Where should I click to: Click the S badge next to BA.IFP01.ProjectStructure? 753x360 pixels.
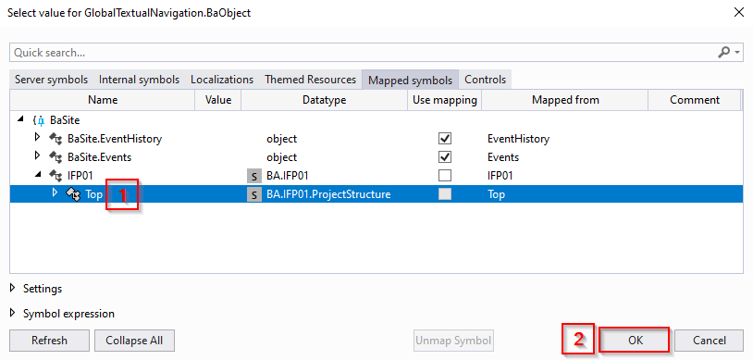tap(253, 194)
